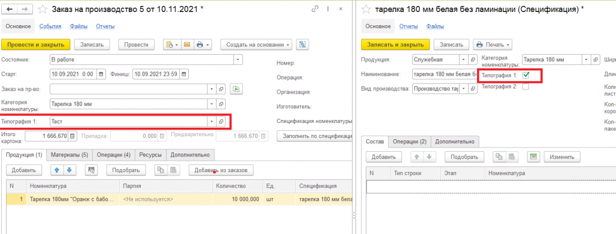The height and width of the screenshot is (234, 616).
Task: Click barcode search icon in Продукция toolbar
Action: (91, 170)
